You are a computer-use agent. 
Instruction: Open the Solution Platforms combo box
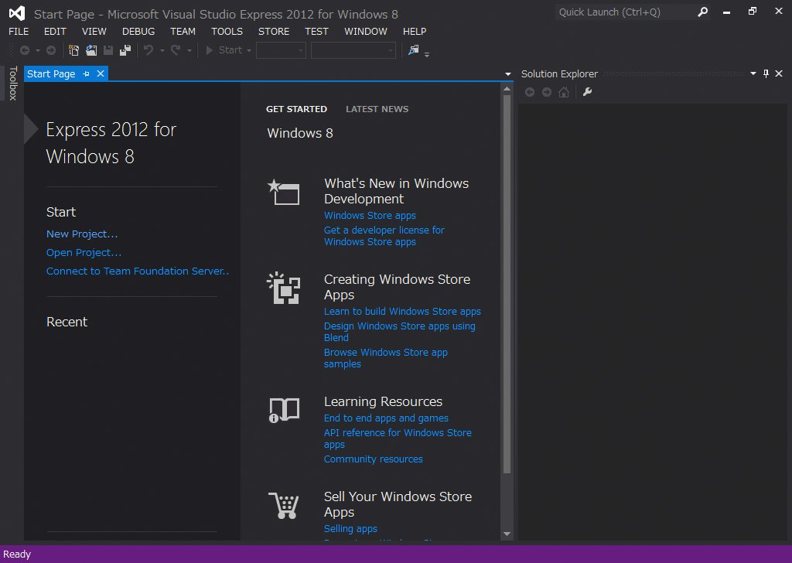[353, 50]
